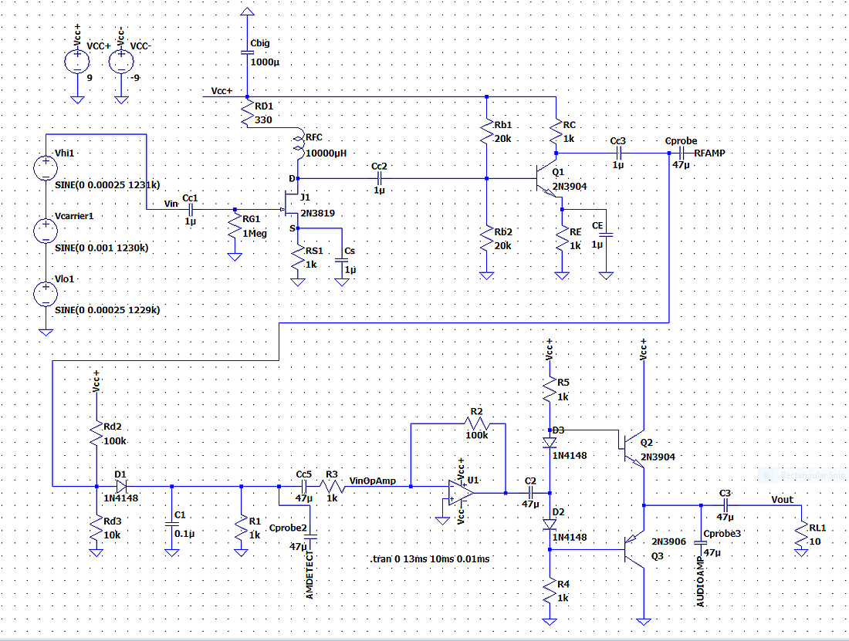Click the R4 resistor symbol
Viewport: 849px width, 641px height.
tap(549, 591)
